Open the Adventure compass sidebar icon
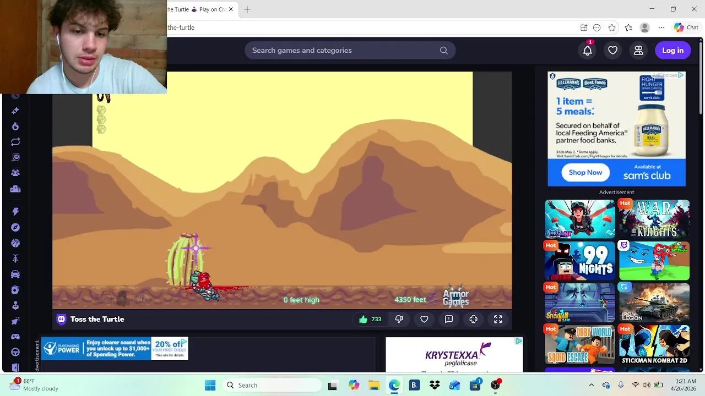The width and height of the screenshot is (705, 396). click(15, 227)
